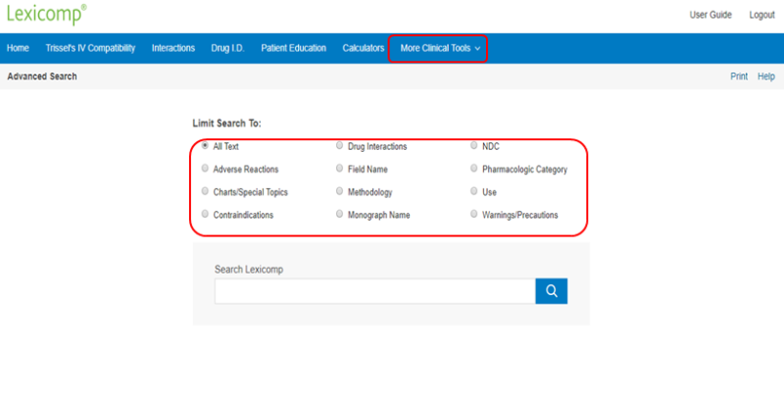Open the Drug I.D. tool
The height and width of the screenshot is (403, 784).
[x=228, y=48]
